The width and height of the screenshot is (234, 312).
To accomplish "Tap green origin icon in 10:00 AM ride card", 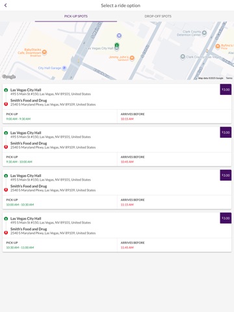I will click(6, 175).
